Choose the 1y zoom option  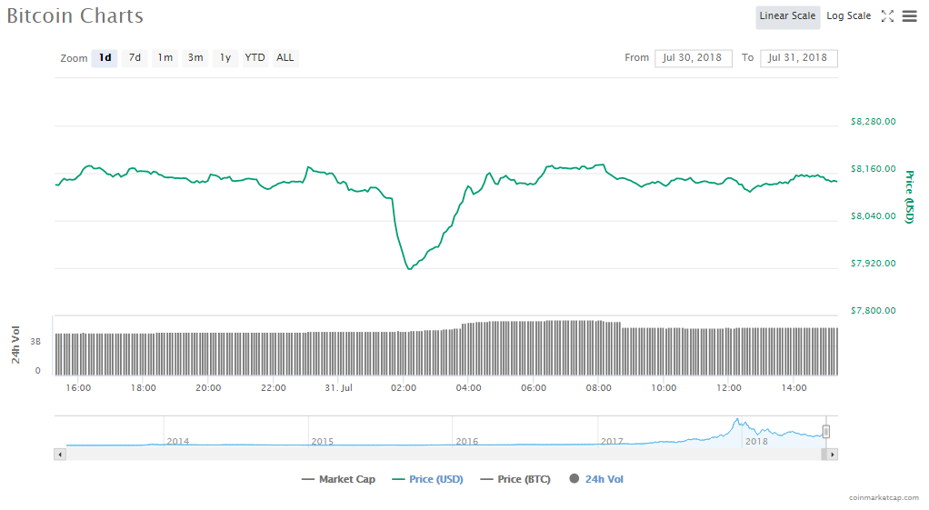click(x=225, y=58)
